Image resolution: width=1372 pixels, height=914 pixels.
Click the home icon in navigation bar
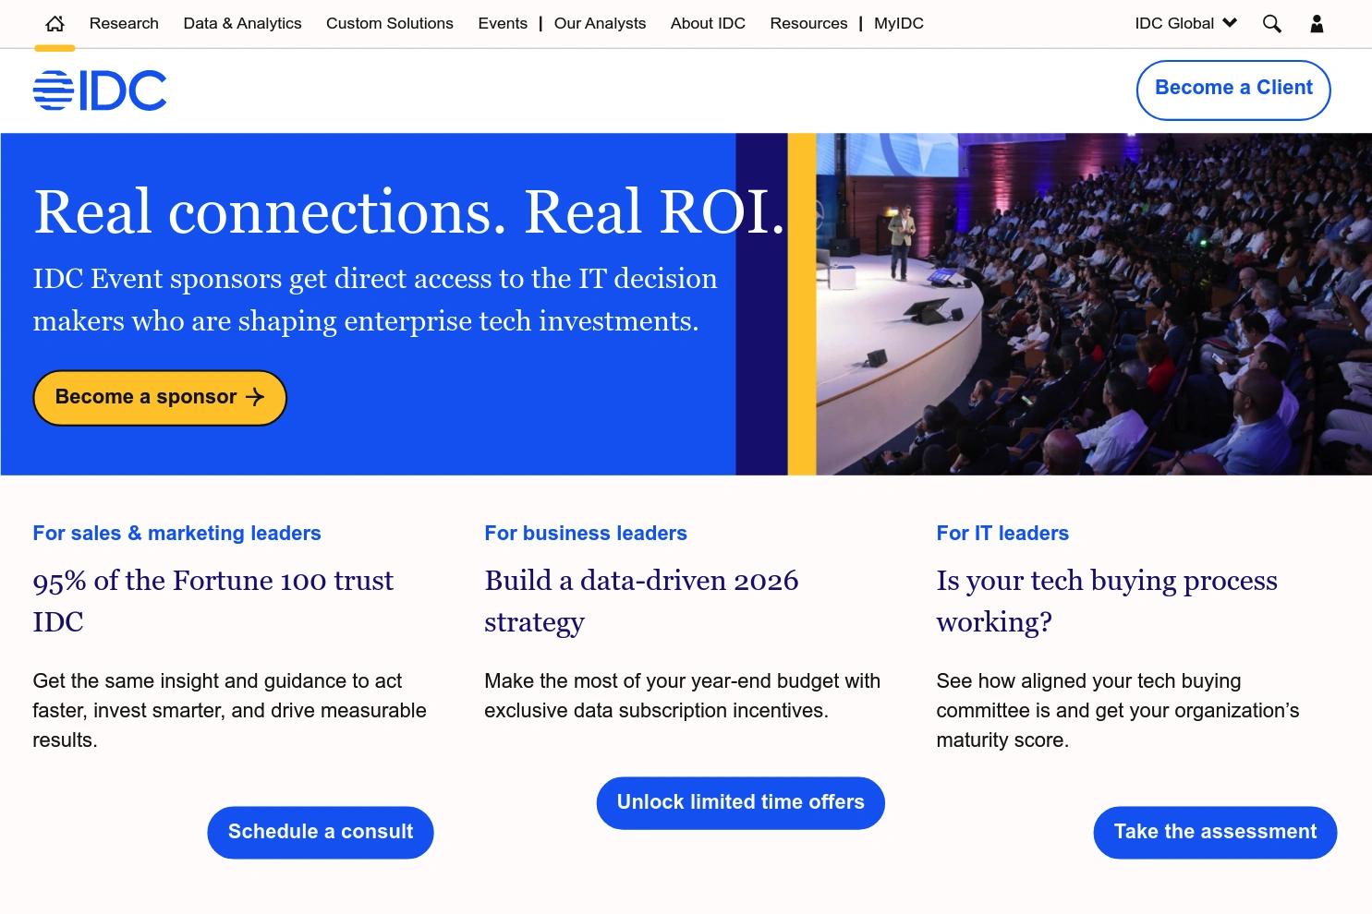click(x=55, y=23)
